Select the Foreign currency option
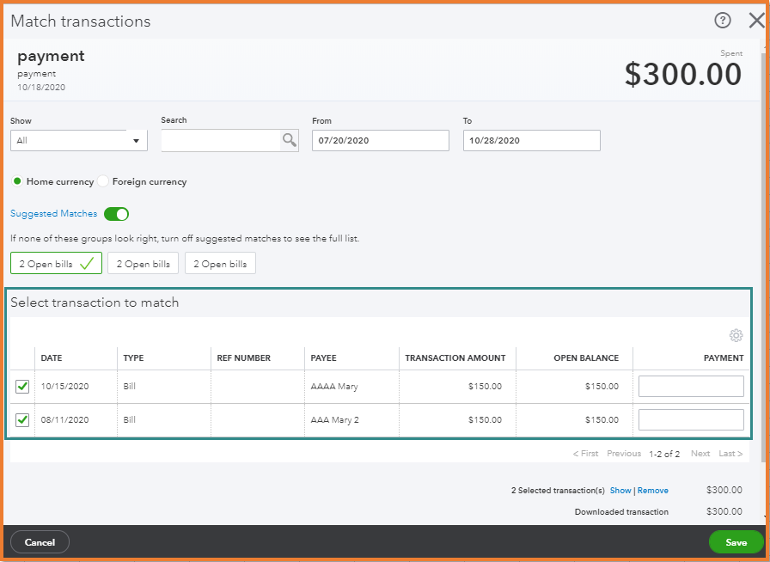The image size is (770, 562). (x=102, y=181)
